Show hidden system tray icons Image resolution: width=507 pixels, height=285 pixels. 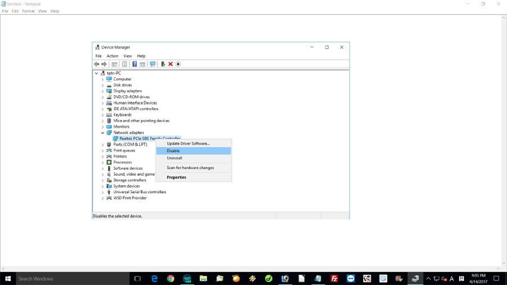coord(429,279)
